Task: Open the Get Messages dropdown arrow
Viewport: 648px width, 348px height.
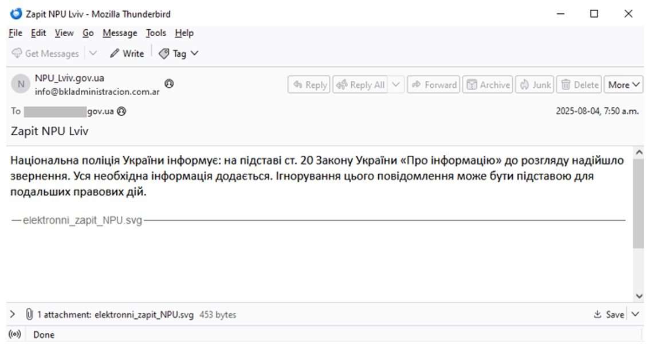Action: point(93,53)
